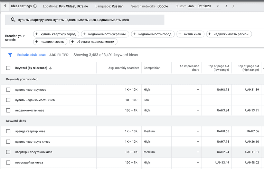Open the Jan – Oct 2020 date range
Image resolution: width=264 pixels, height=169 pixels.
[199, 6]
